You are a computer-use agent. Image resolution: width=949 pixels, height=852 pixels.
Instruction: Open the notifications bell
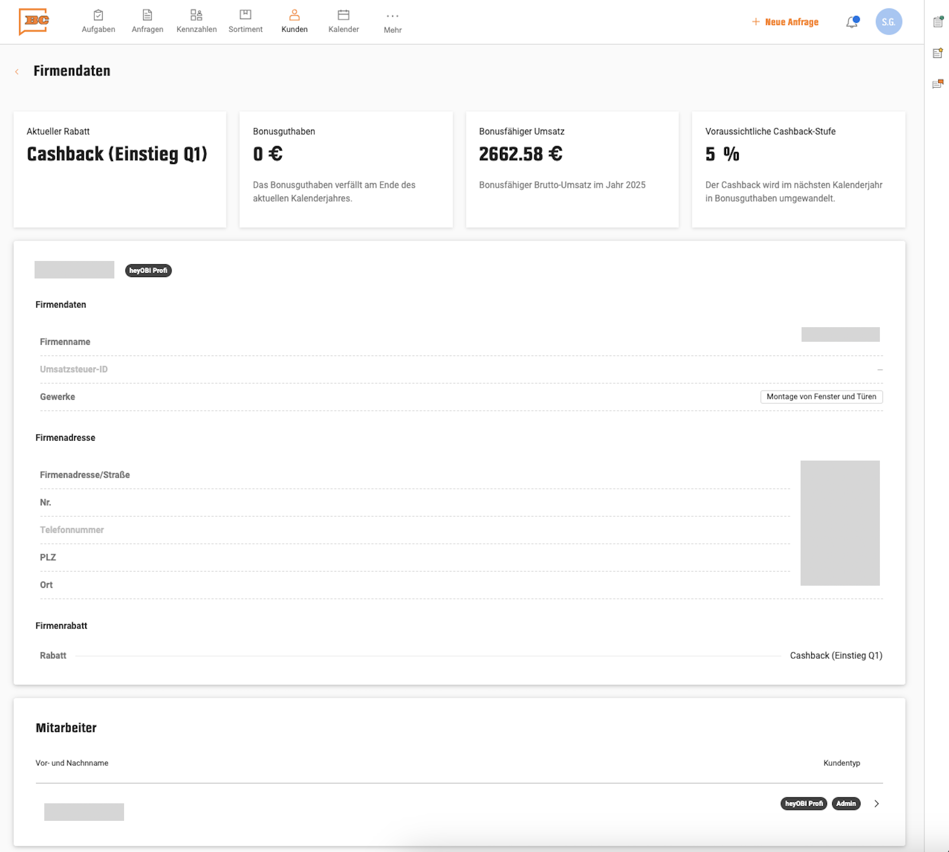852,22
